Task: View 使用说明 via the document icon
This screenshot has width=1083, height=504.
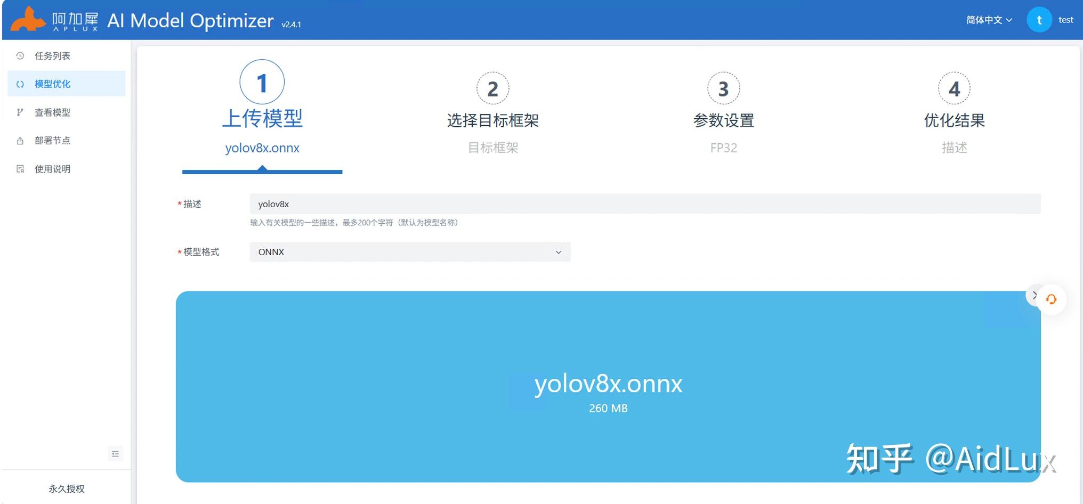Action: [20, 168]
